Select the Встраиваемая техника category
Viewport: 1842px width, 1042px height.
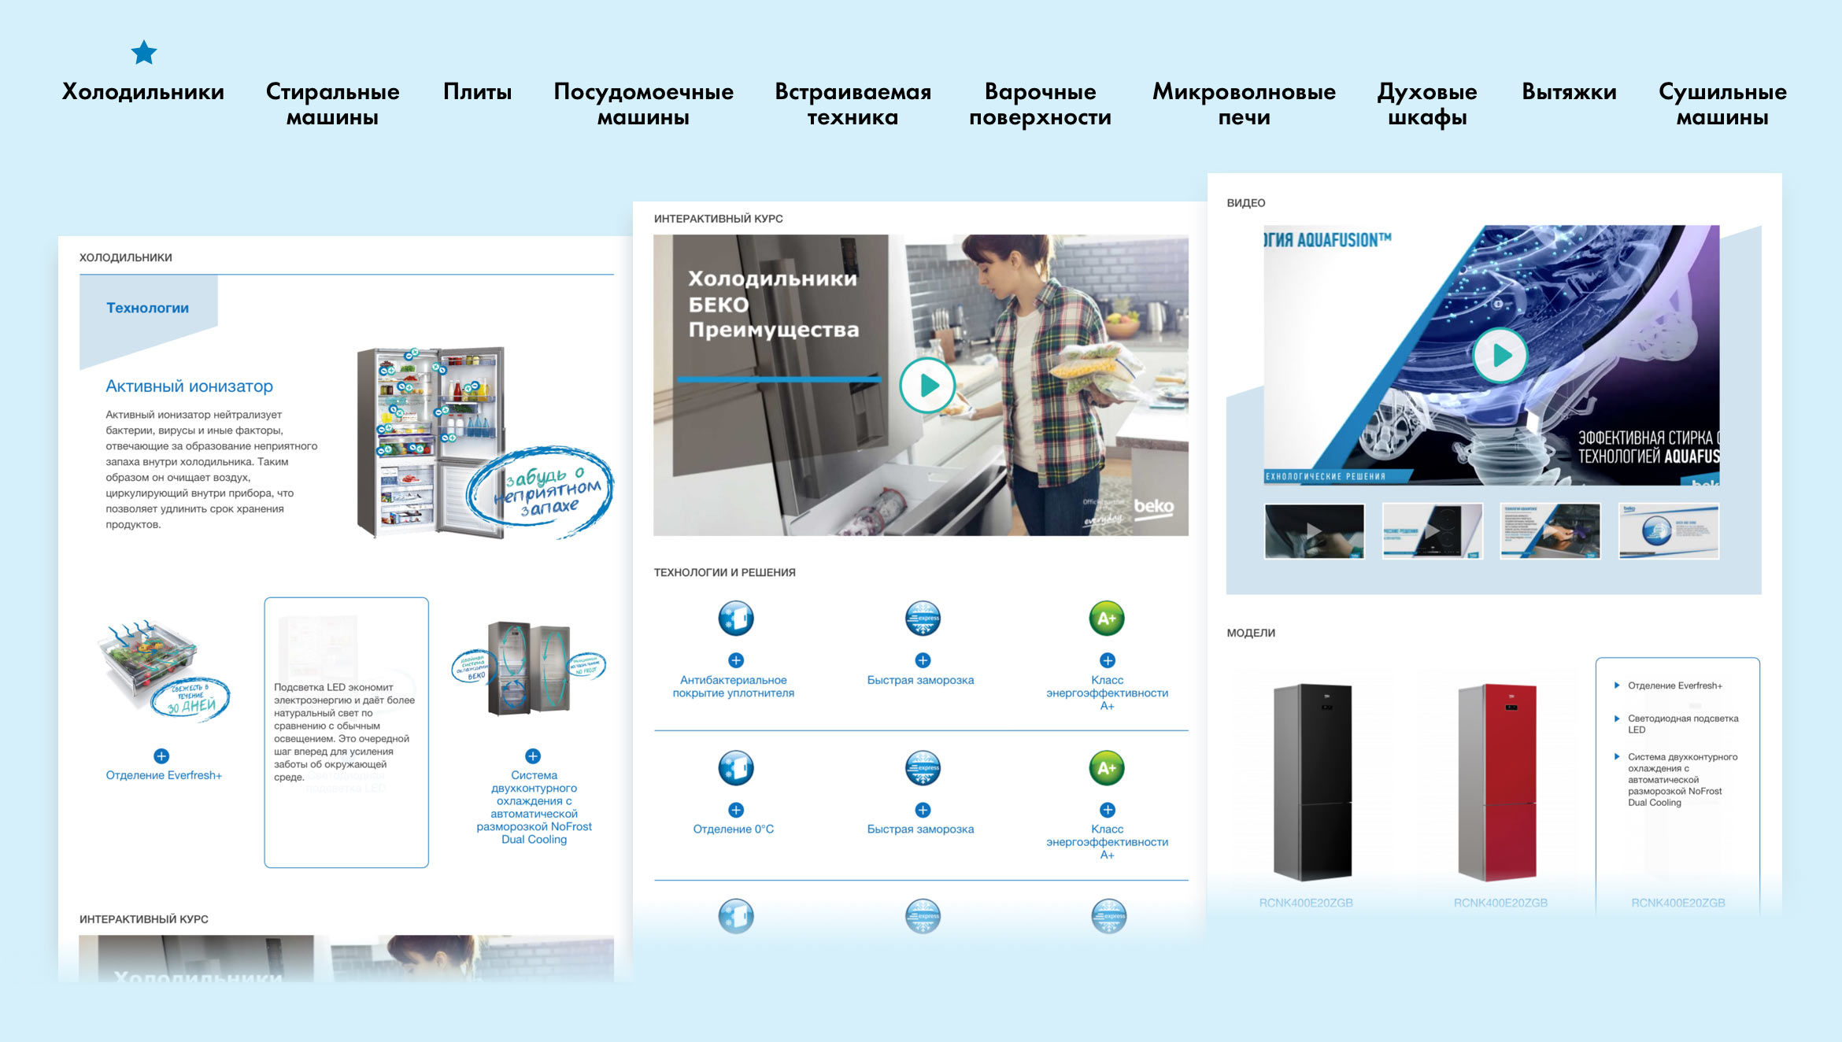point(853,104)
